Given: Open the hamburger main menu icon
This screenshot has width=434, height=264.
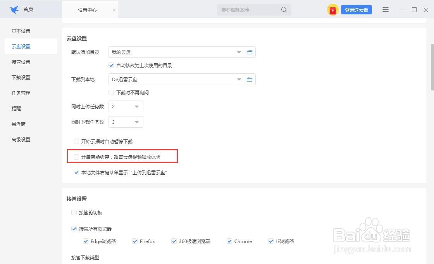Looking at the screenshot, I should (386, 10).
